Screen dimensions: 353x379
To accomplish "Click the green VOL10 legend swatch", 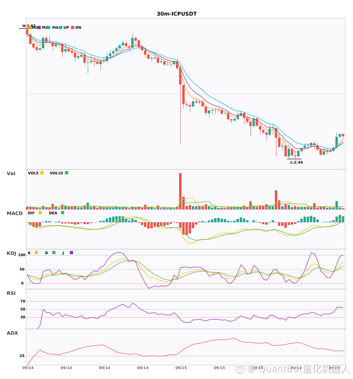I will click(67, 173).
